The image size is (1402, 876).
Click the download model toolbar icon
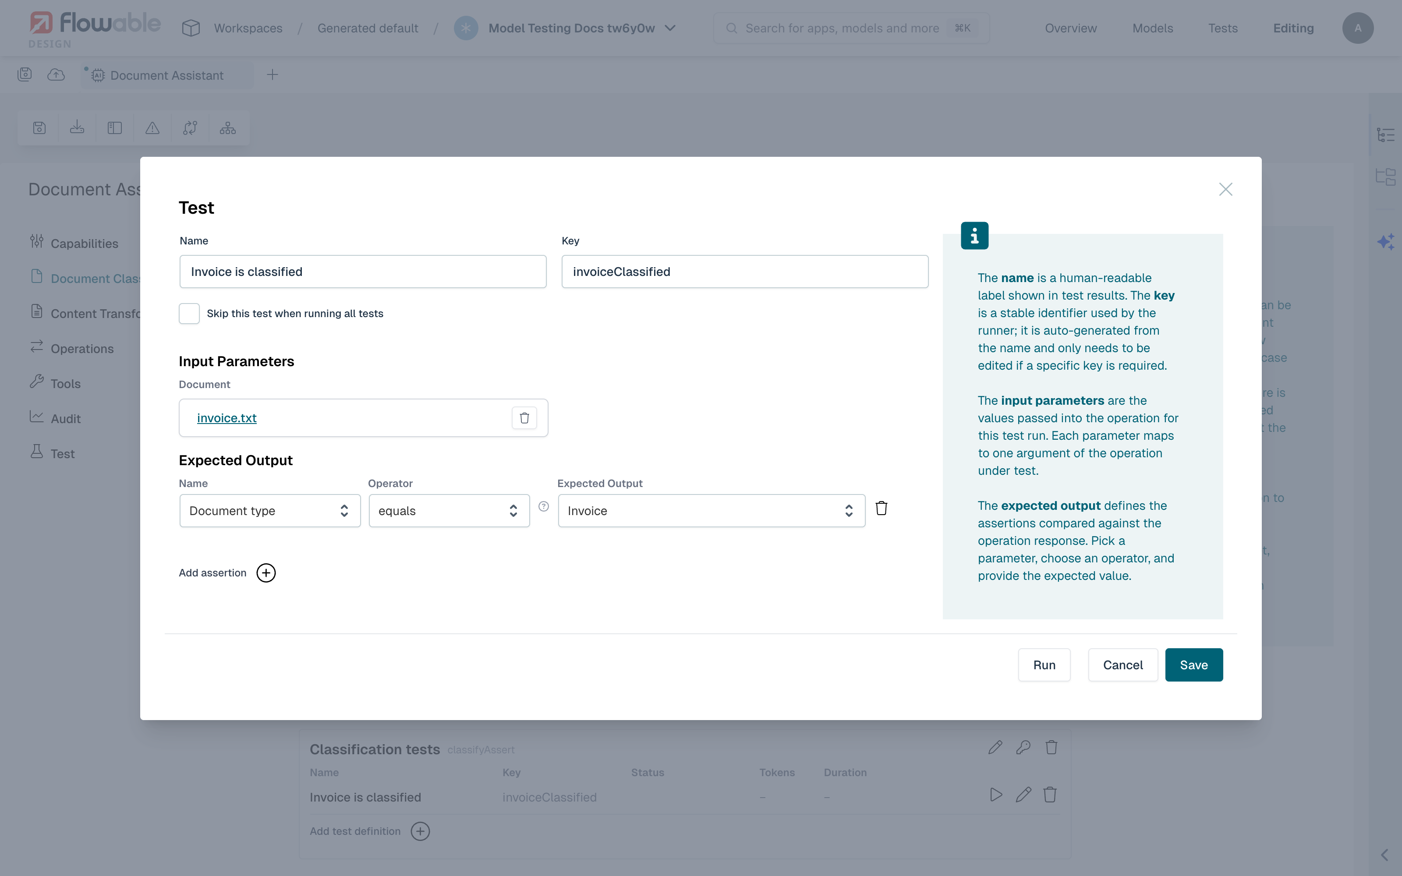(x=77, y=128)
